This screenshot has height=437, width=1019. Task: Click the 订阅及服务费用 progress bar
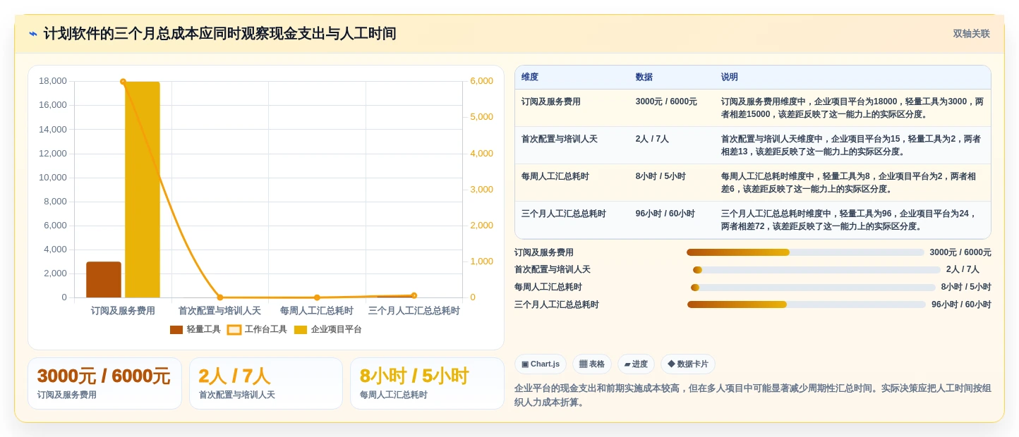point(805,252)
